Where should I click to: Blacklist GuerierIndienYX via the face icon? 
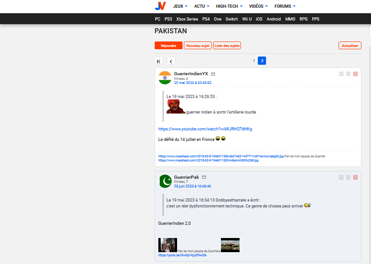[x=348, y=74]
